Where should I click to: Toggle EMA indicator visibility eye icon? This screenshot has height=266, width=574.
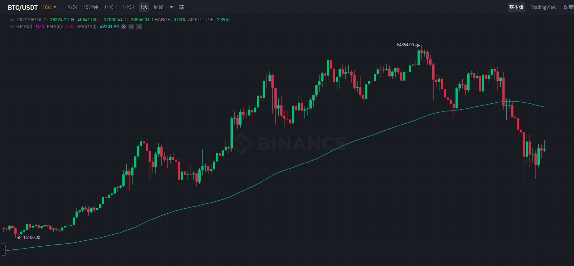[x=124, y=27]
